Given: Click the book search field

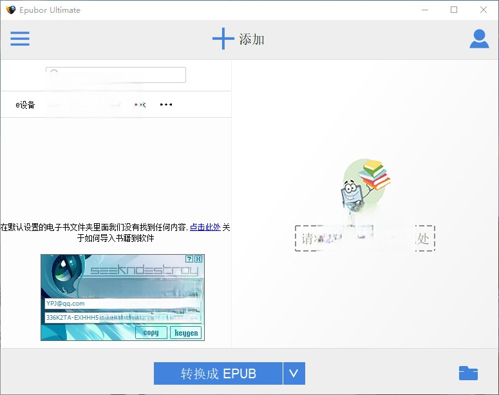Looking at the screenshot, I should tap(116, 75).
